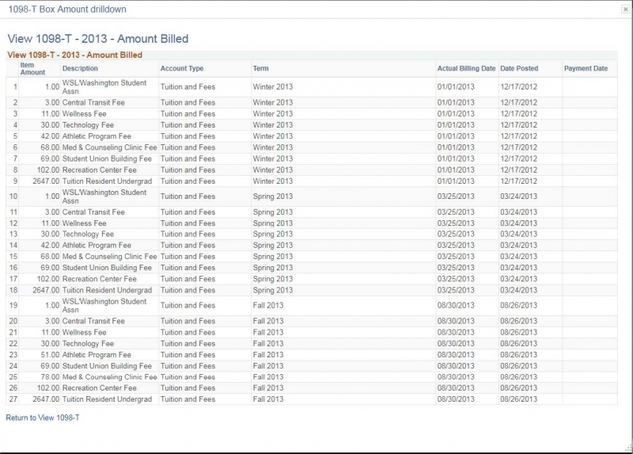Click the Actual Billing Date column header

pyautogui.click(x=466, y=68)
